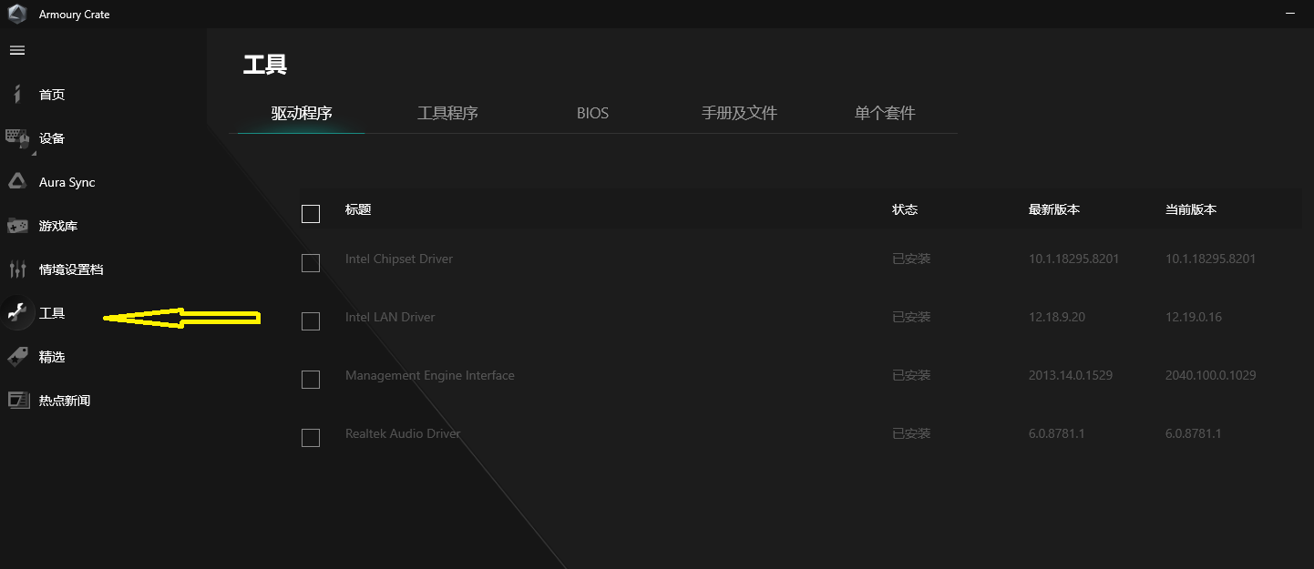Click the 工具 page heading

[265, 65]
